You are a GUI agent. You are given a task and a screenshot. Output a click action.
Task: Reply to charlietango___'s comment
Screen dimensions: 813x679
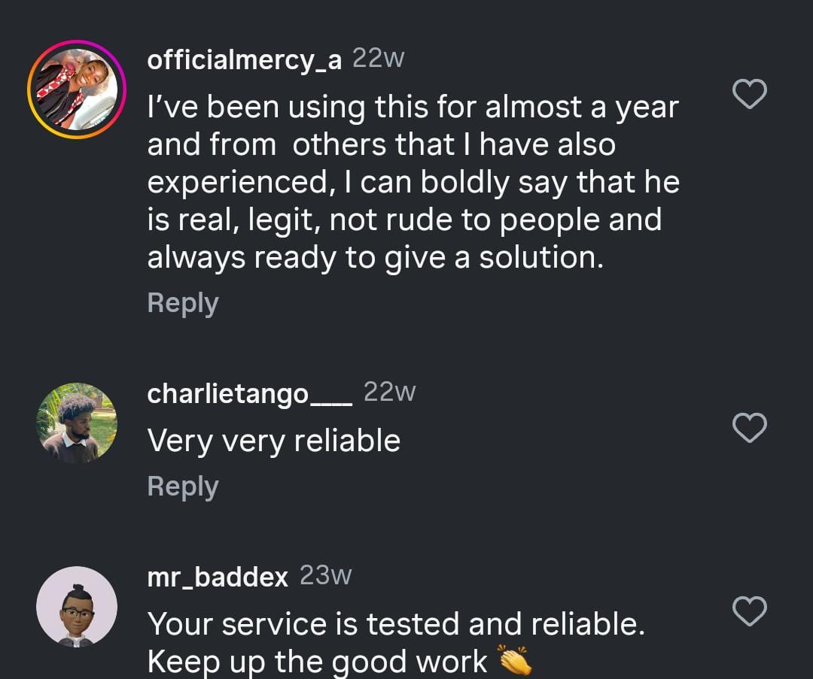click(182, 486)
